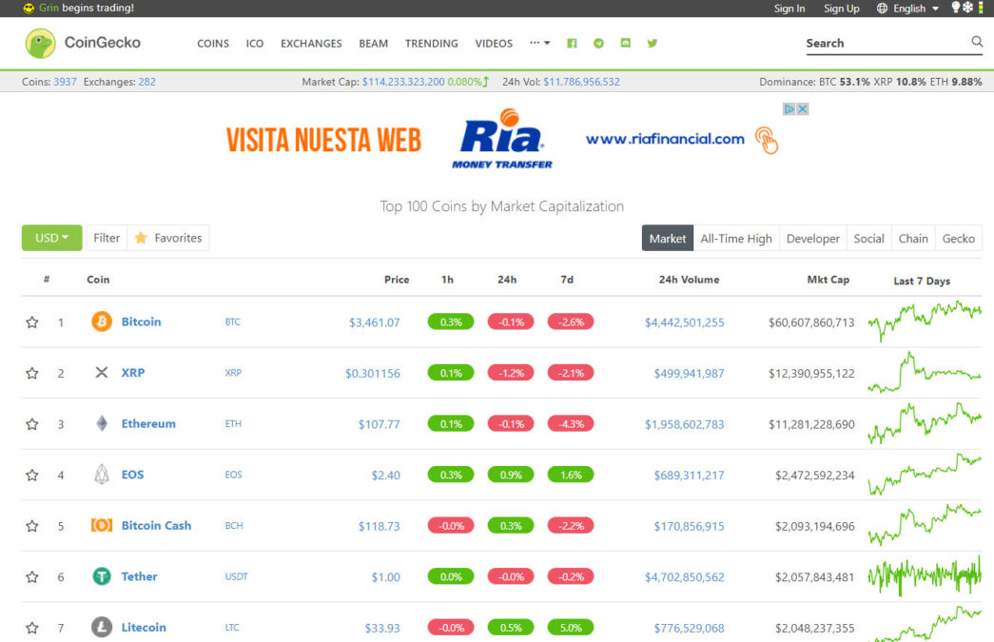Click the Twitter bird icon
Viewport: 994px width, 642px height.
pos(652,43)
